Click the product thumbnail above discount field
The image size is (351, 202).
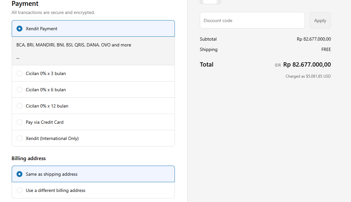[x=210, y=2]
